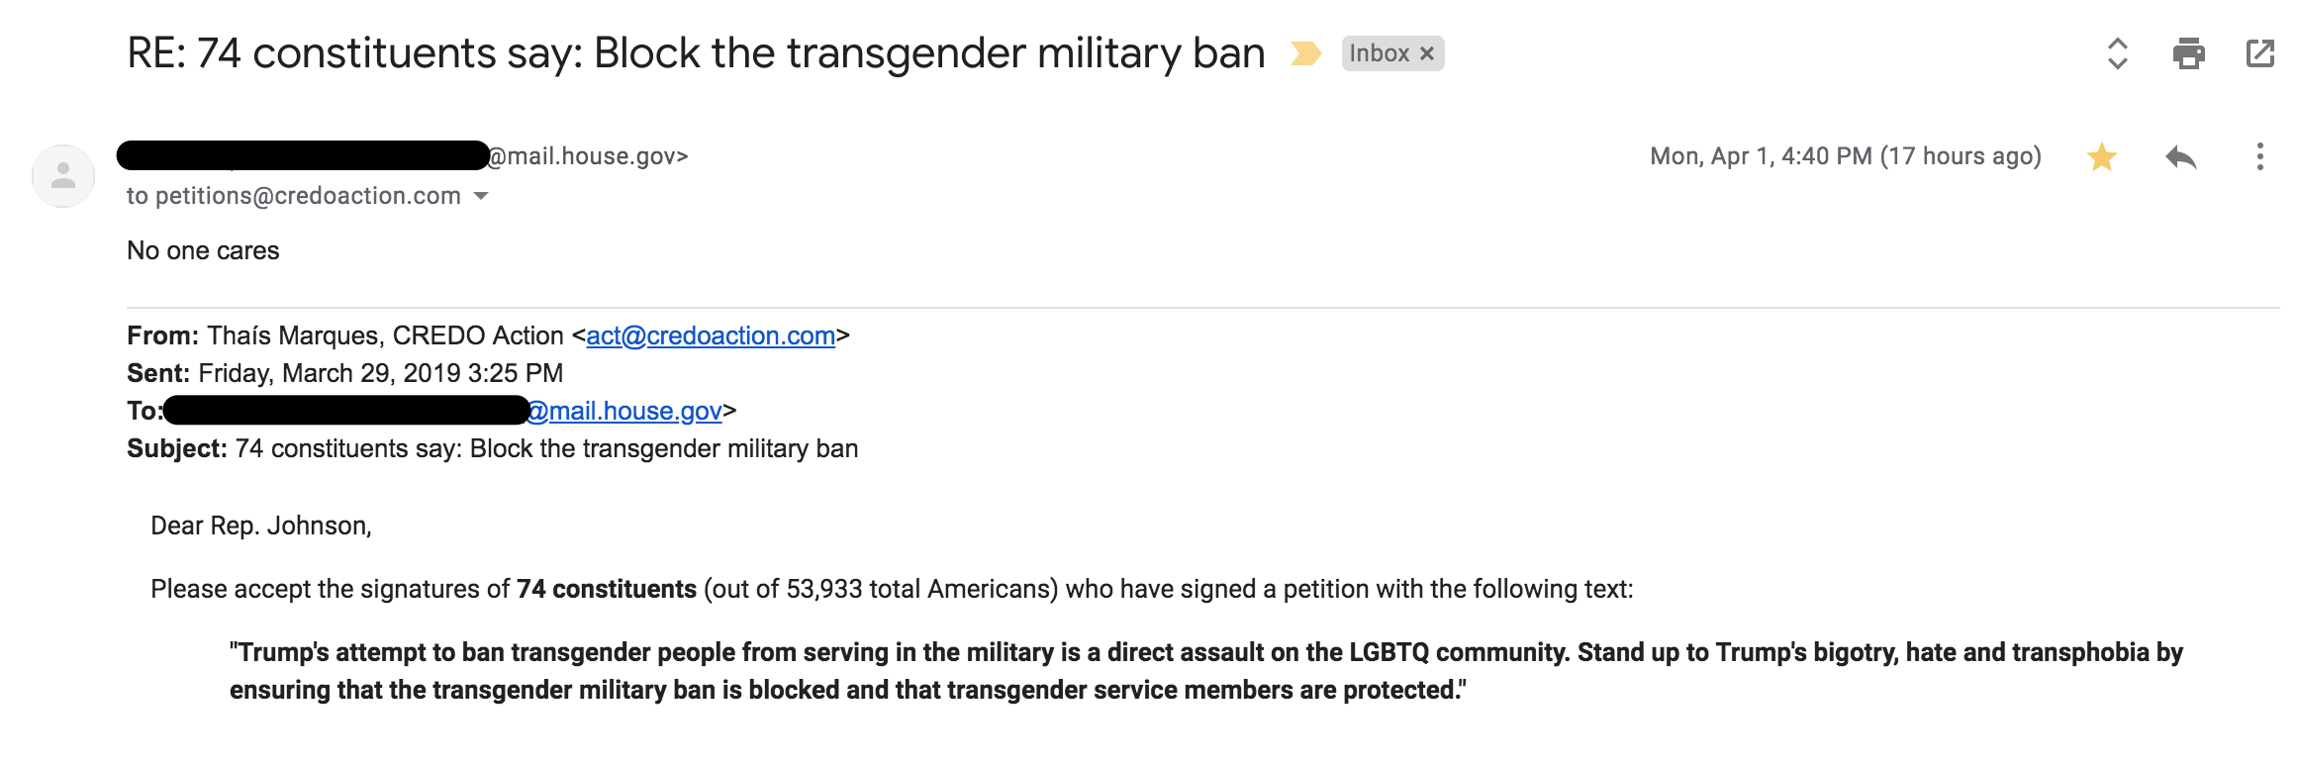
Task: Click the @mail.house.gov link in To field
Action: click(x=626, y=411)
